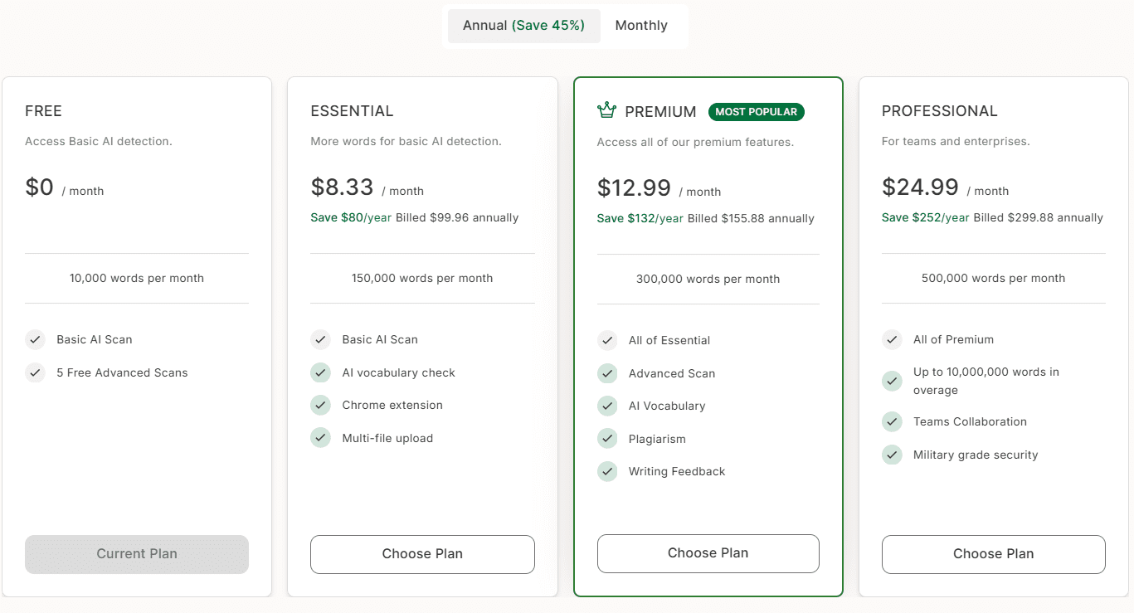Click the checkmark beside Teams Collaboration

892,421
